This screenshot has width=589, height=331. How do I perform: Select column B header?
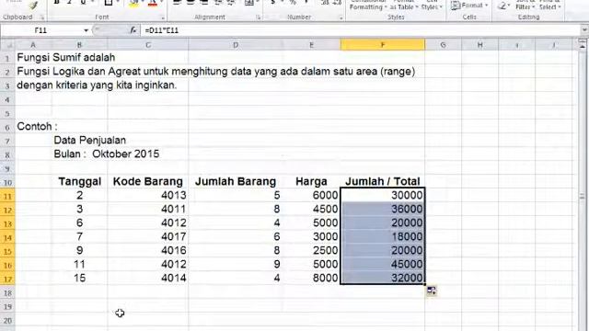(79, 45)
